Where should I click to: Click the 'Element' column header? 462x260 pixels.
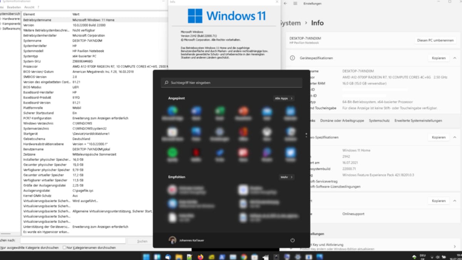[46, 14]
